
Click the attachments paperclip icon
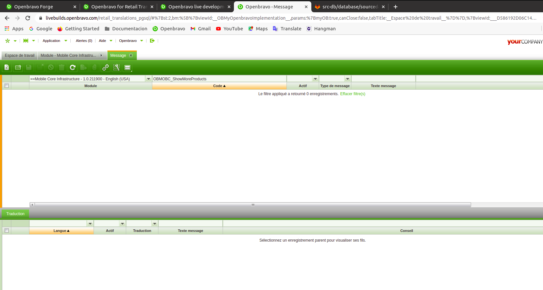coord(95,67)
